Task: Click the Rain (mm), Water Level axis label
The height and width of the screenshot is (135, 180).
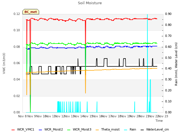Action: tap(176, 64)
